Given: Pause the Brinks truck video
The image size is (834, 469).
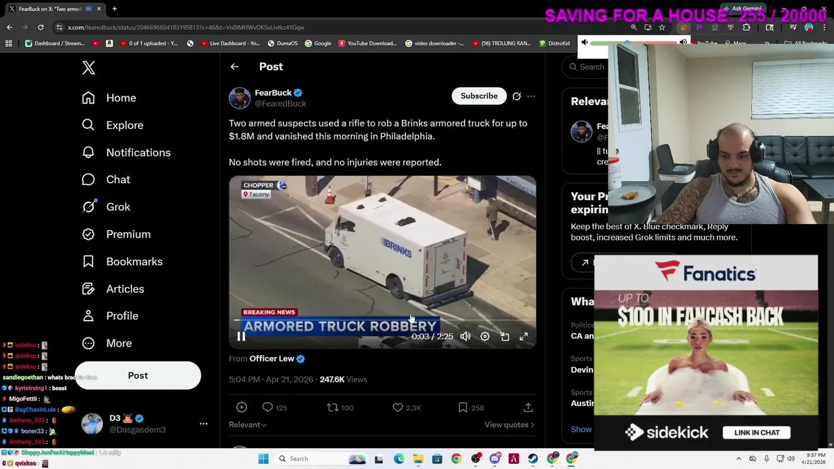Looking at the screenshot, I should (x=241, y=337).
